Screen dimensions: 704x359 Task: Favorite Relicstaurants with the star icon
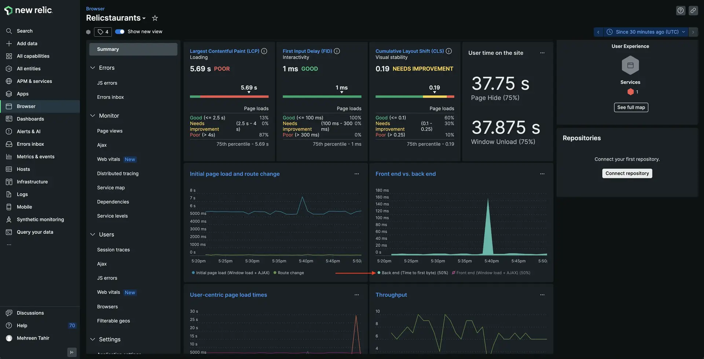(155, 18)
